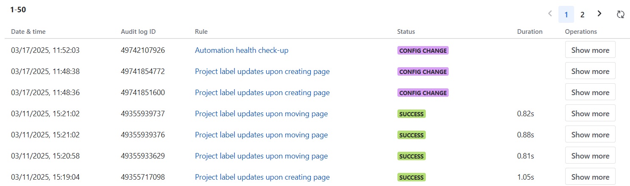The width and height of the screenshot is (630, 186).
Task: Show more for the 11:48:36 entry
Action: 590,92
